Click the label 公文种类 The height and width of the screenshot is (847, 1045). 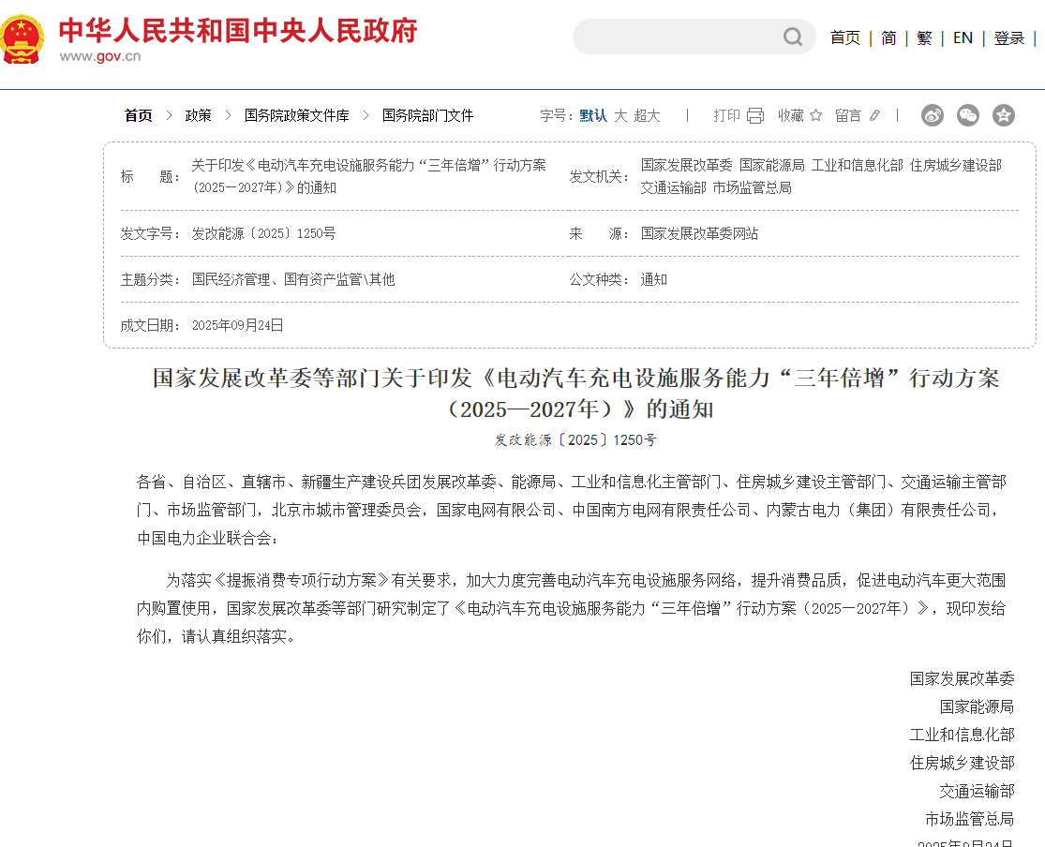click(599, 279)
